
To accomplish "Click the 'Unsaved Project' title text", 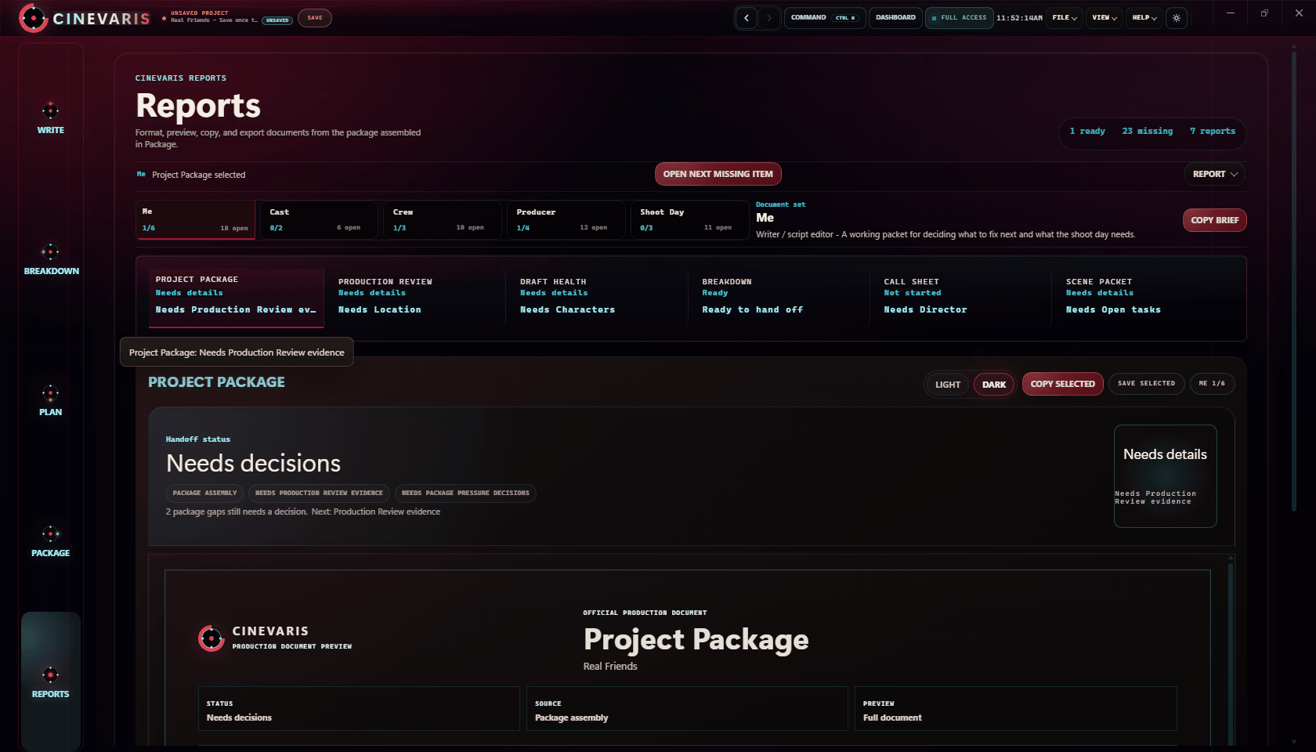I will pyautogui.click(x=200, y=13).
